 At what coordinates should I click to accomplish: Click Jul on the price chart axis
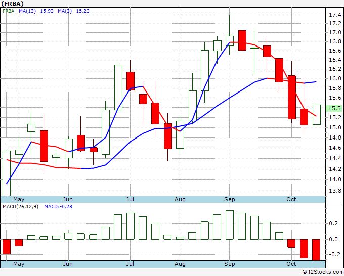130,199
